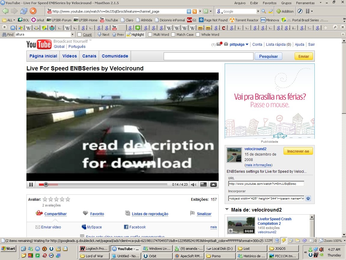This screenshot has height=260, width=346.
Task: Mute the video using the speaker icon
Action: pyautogui.click(x=193, y=184)
